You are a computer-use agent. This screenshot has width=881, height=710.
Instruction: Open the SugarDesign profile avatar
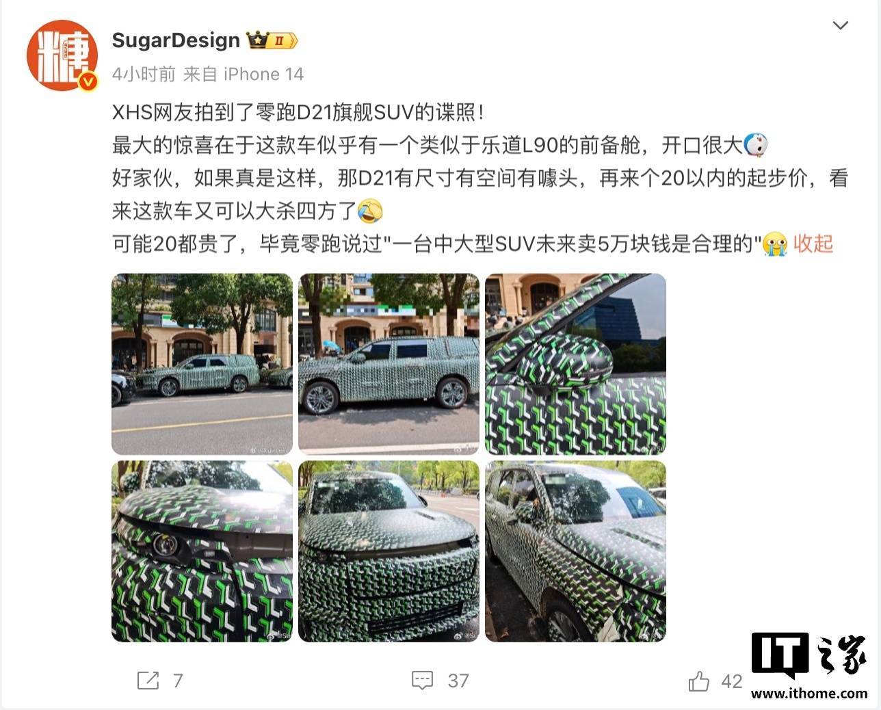(x=62, y=55)
